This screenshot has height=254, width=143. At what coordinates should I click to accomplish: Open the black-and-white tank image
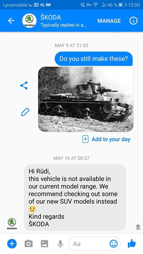click(86, 99)
